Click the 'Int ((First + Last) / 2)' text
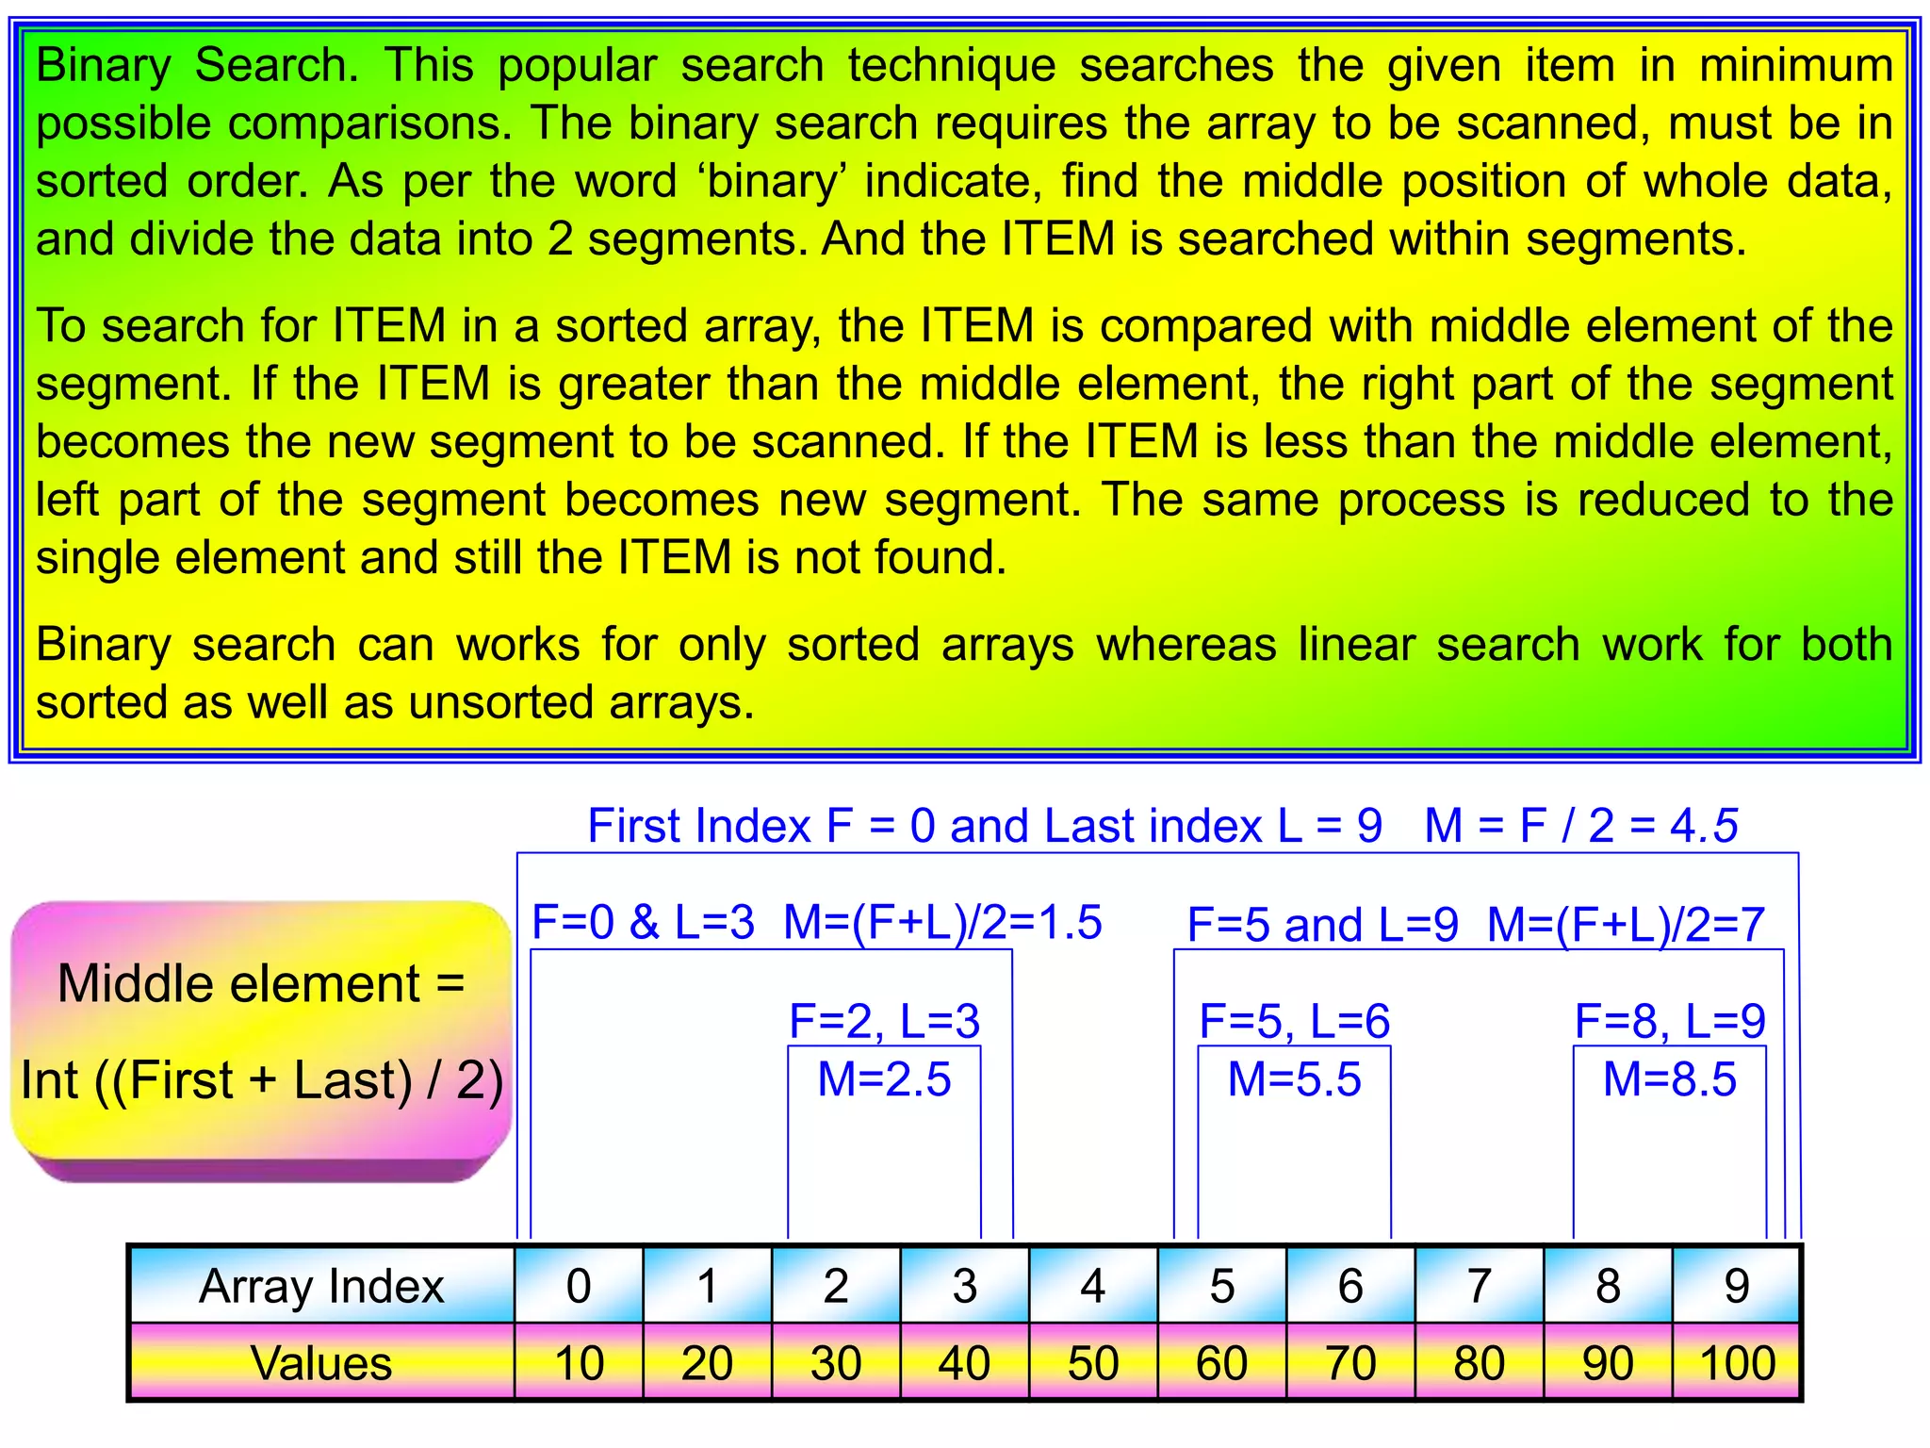 pos(262,1080)
